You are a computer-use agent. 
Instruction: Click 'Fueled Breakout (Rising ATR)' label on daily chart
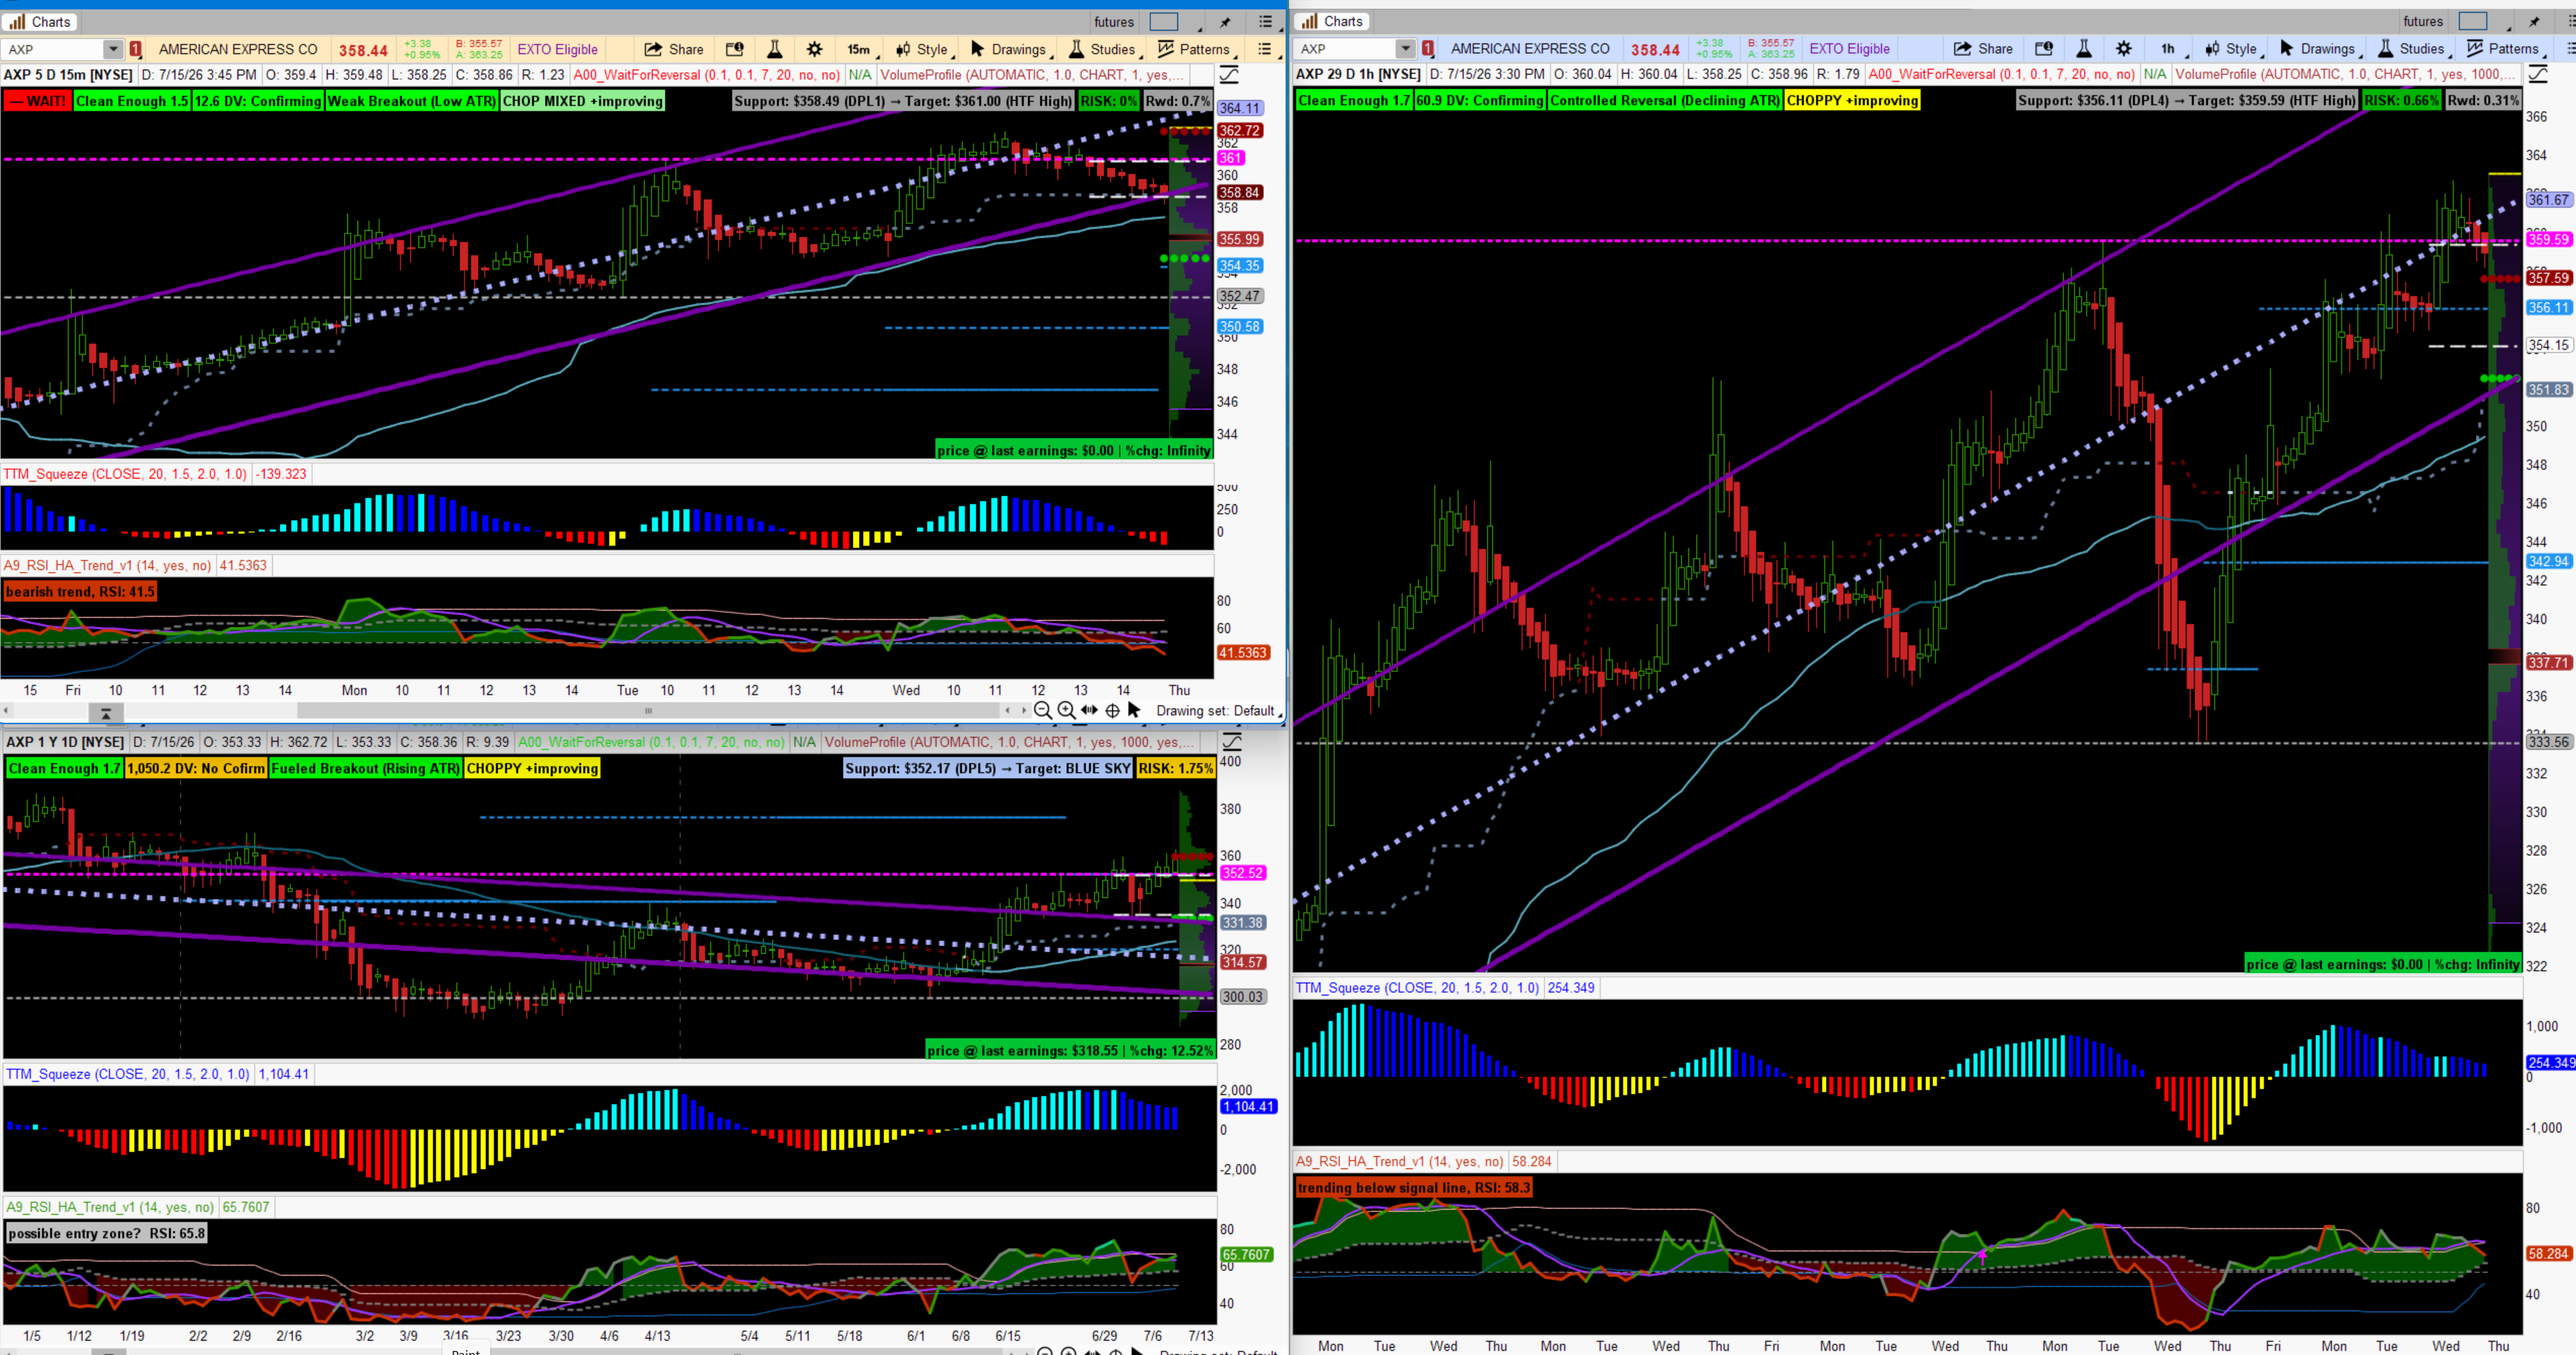(x=365, y=768)
